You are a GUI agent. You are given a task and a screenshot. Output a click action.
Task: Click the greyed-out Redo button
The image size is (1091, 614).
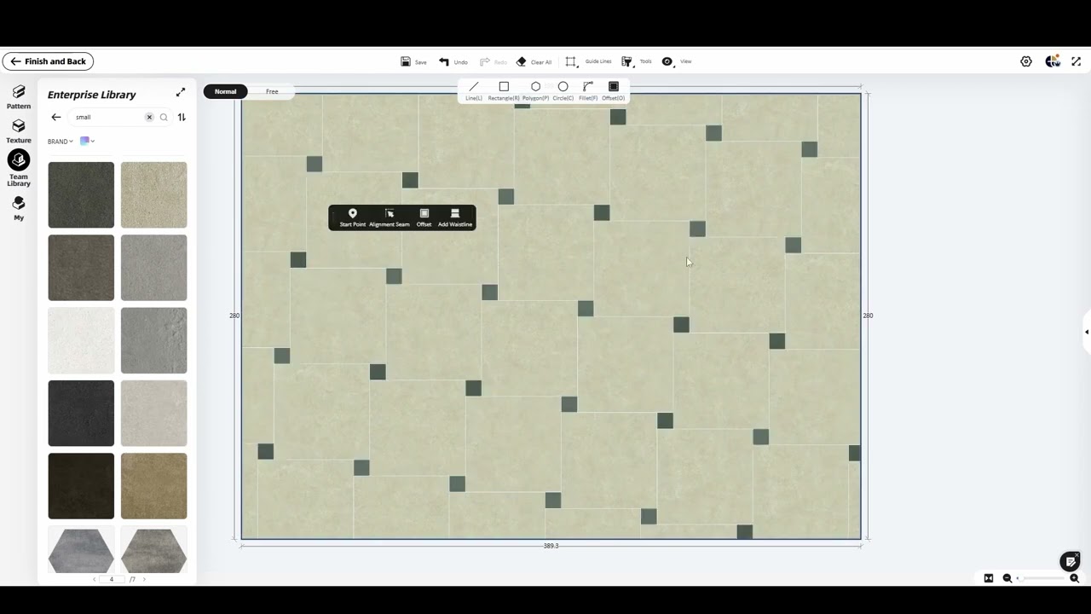(x=493, y=61)
